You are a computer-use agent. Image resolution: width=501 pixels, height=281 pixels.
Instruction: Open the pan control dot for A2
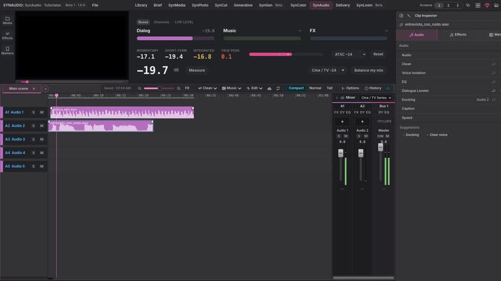pos(362,121)
